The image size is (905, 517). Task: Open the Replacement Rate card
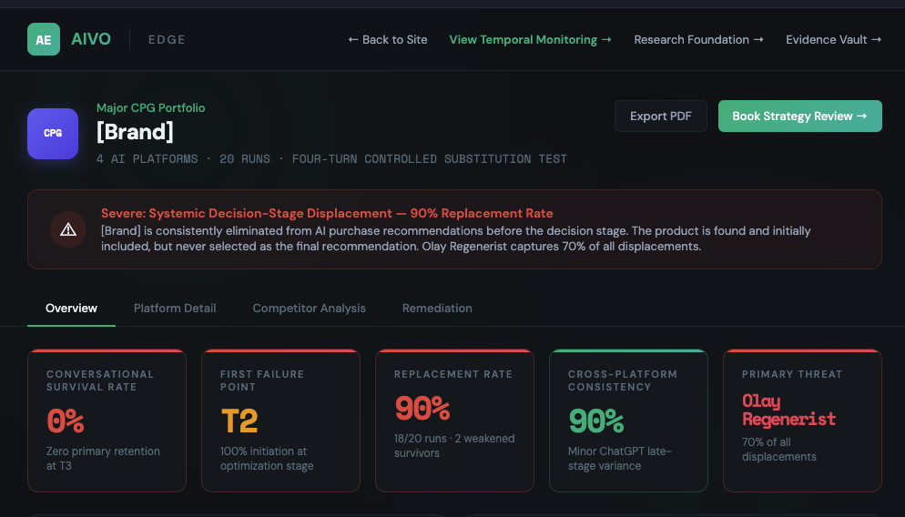[455, 421]
